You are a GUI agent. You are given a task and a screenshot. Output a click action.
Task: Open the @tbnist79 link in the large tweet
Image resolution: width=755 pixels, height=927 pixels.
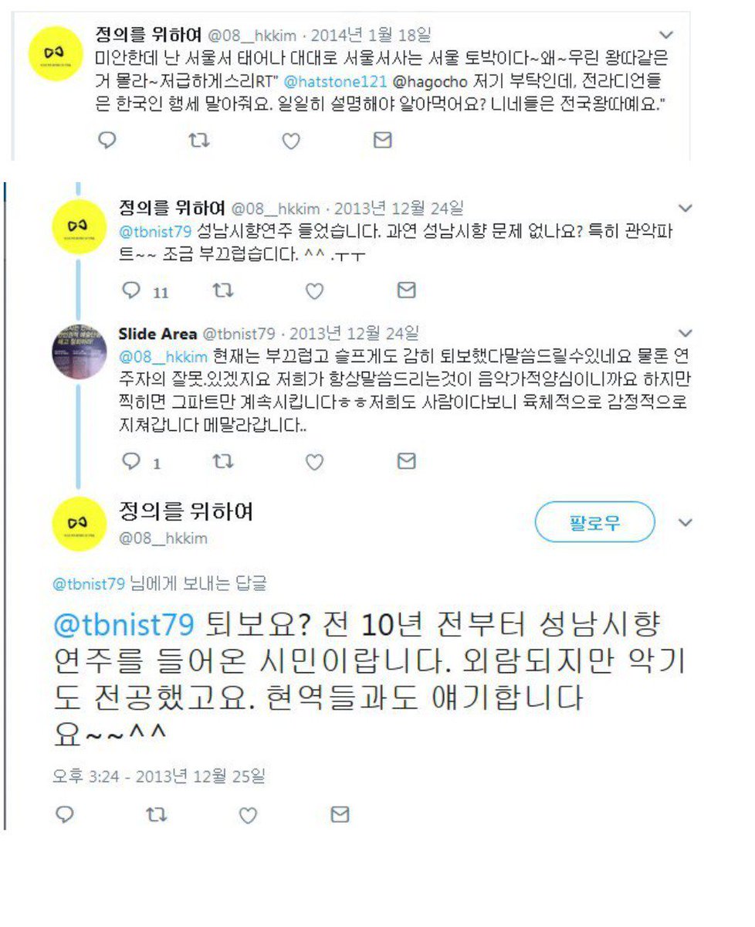click(124, 624)
